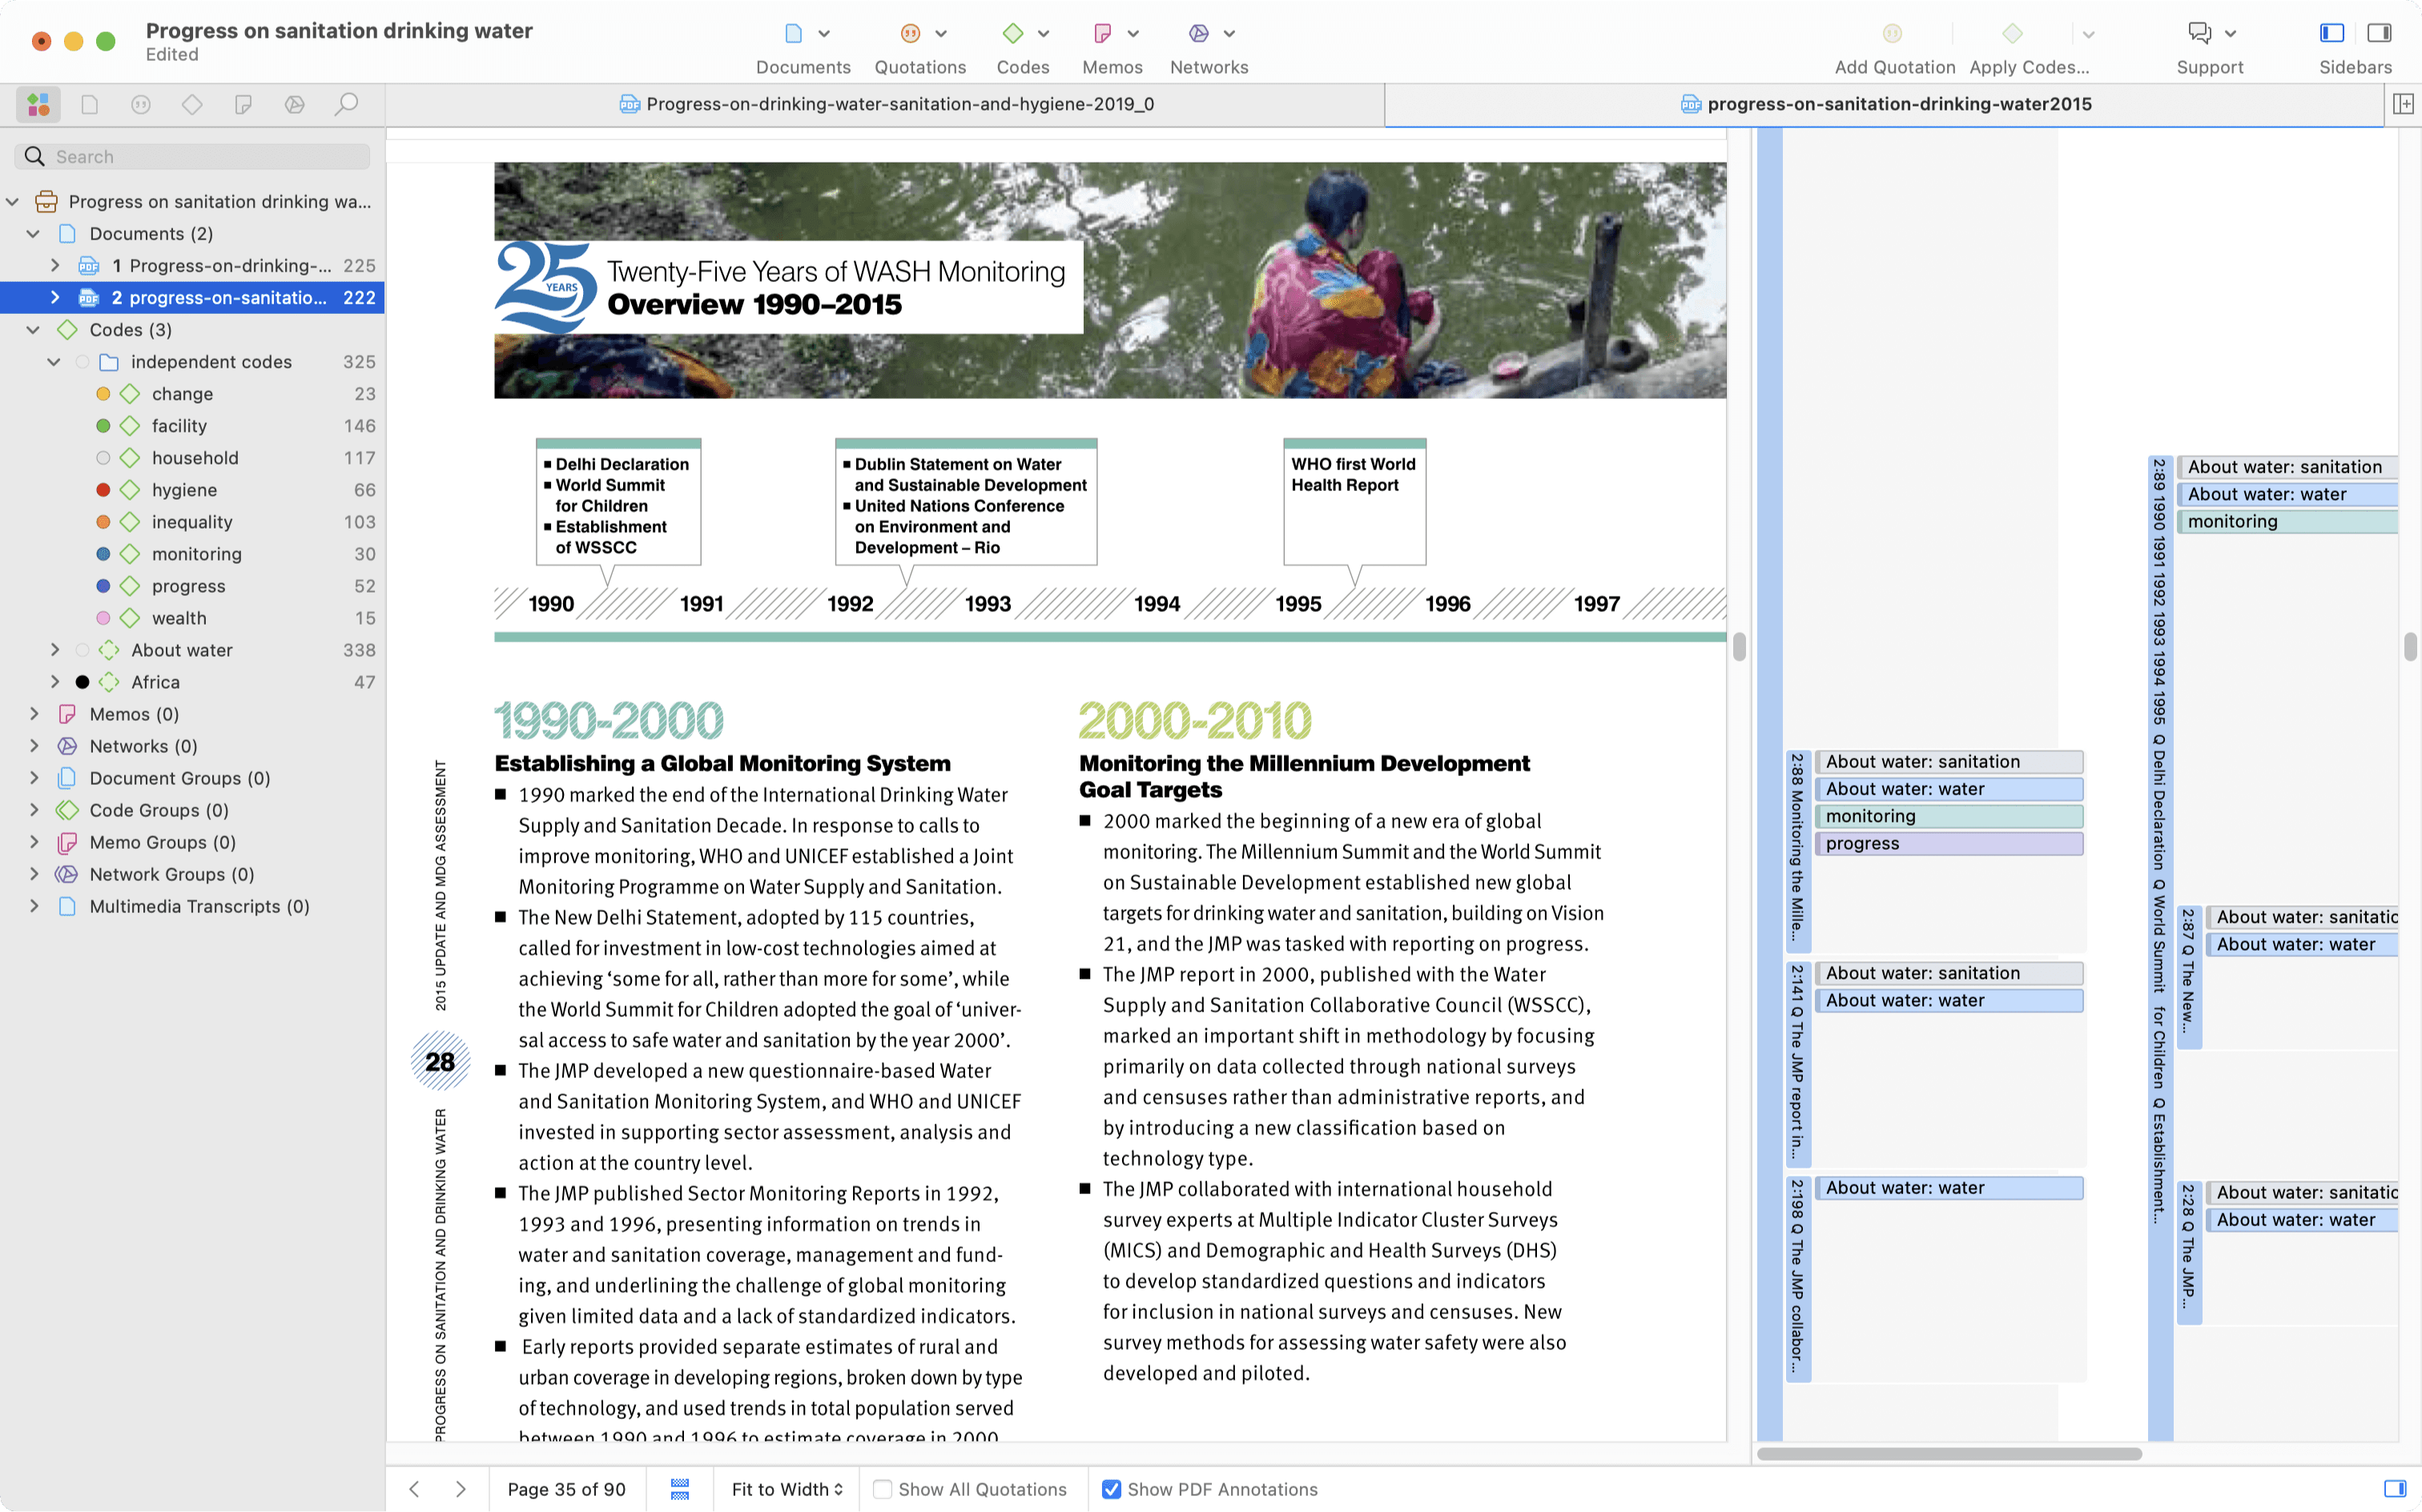Open the Documents manager icon
This screenshot has width=2422, height=1512.
(x=793, y=34)
